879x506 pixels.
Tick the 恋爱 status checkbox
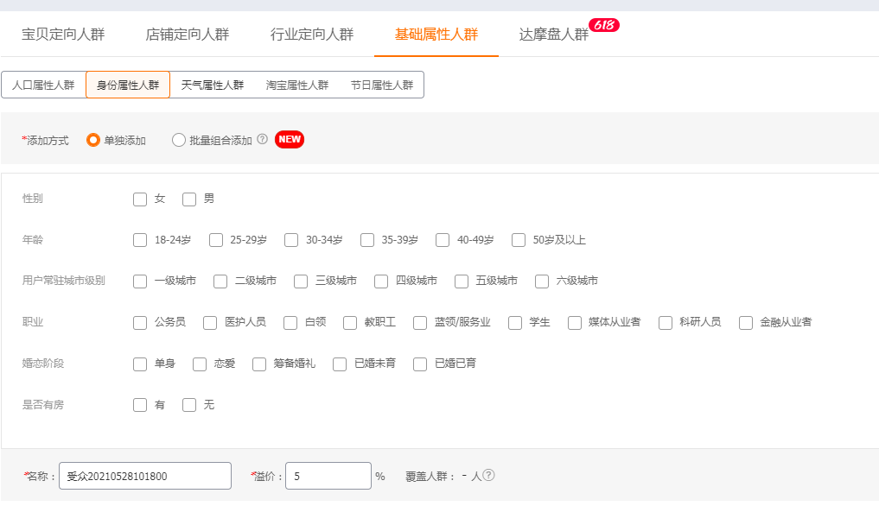[x=200, y=364]
